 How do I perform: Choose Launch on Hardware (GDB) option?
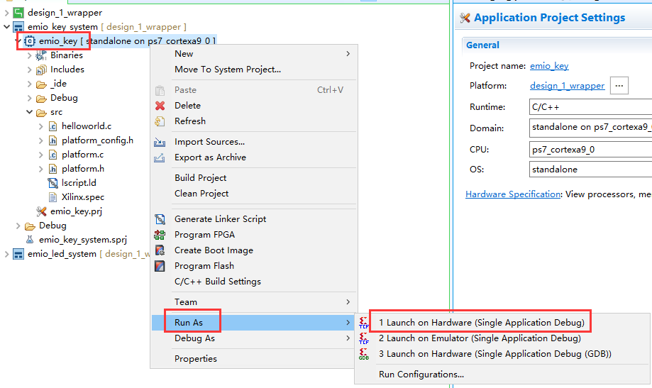pyautogui.click(x=502, y=354)
